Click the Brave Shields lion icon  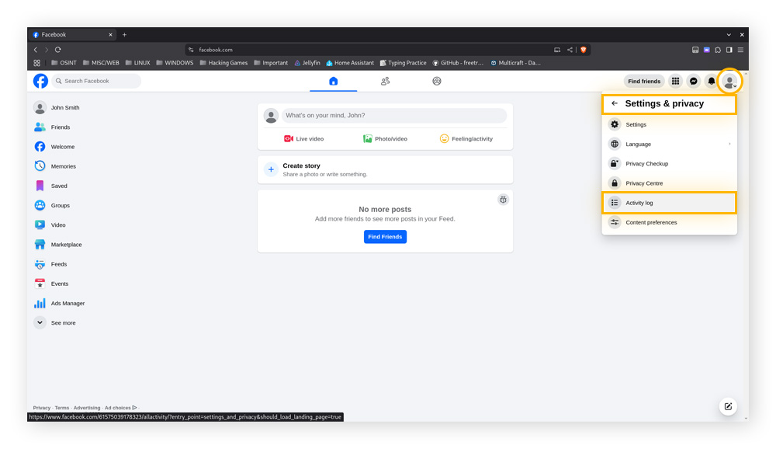tap(584, 50)
